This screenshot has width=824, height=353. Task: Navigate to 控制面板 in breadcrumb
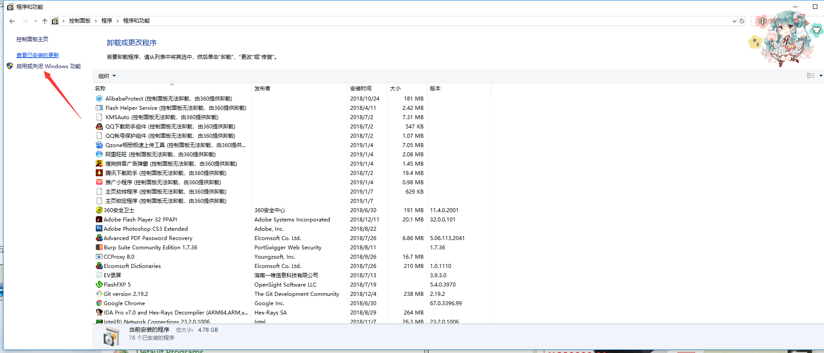tap(80, 21)
